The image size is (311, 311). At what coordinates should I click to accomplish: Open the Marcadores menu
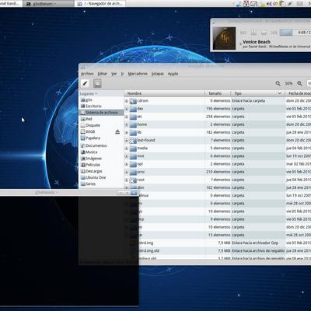138,74
